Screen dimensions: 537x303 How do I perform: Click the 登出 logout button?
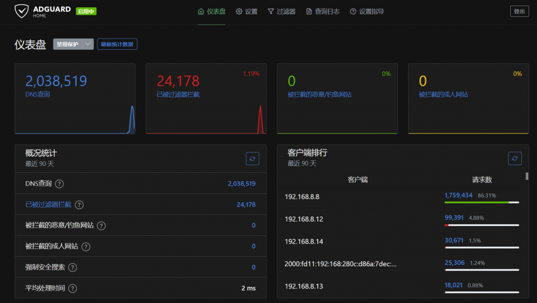pyautogui.click(x=519, y=12)
